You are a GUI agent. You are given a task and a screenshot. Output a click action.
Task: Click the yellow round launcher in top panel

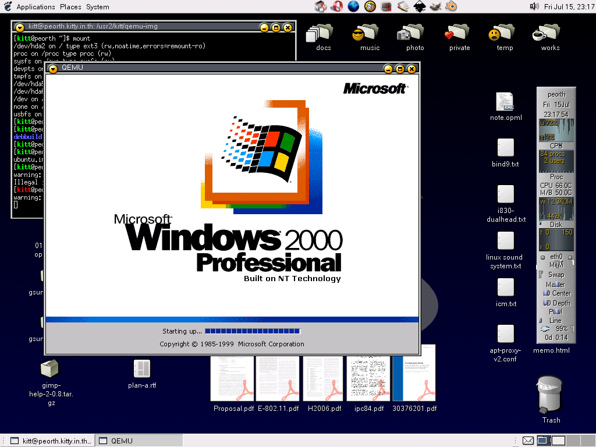(x=370, y=6)
